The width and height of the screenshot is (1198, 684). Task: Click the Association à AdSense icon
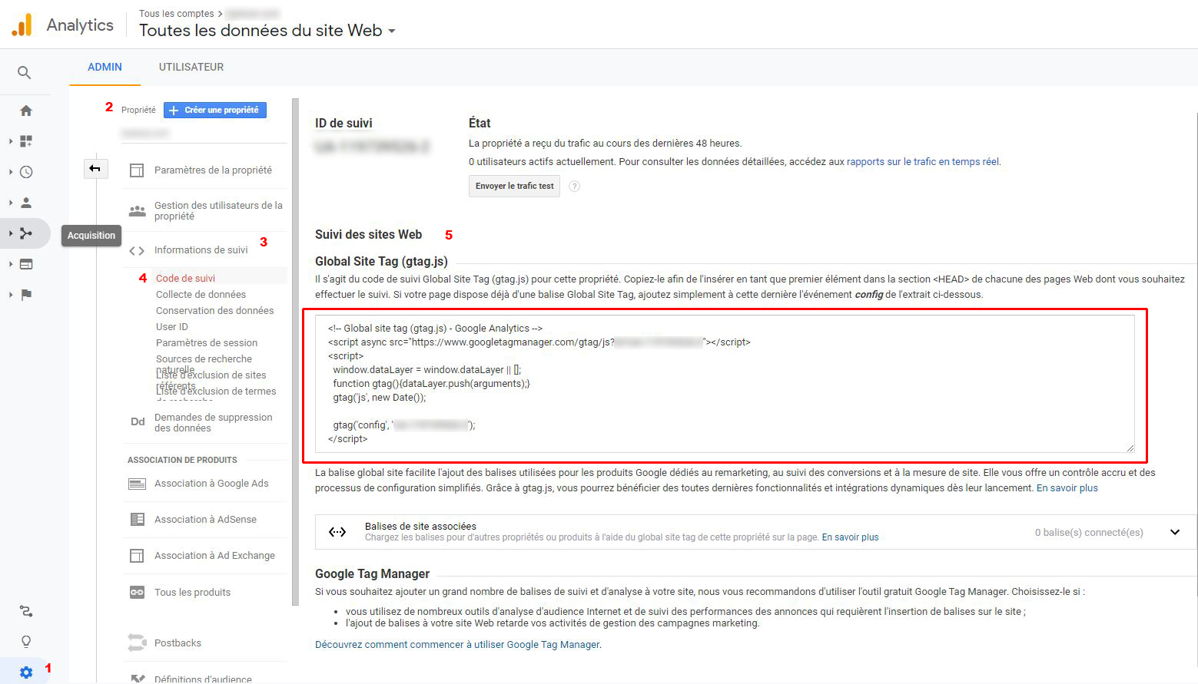coord(137,520)
